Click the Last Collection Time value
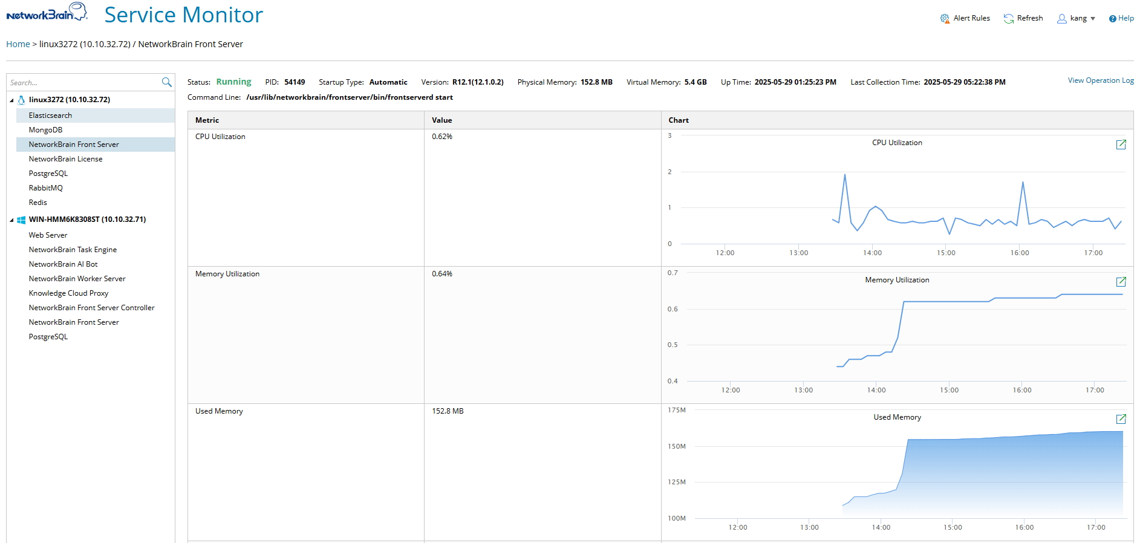This screenshot has height=543, width=1137. [x=965, y=82]
